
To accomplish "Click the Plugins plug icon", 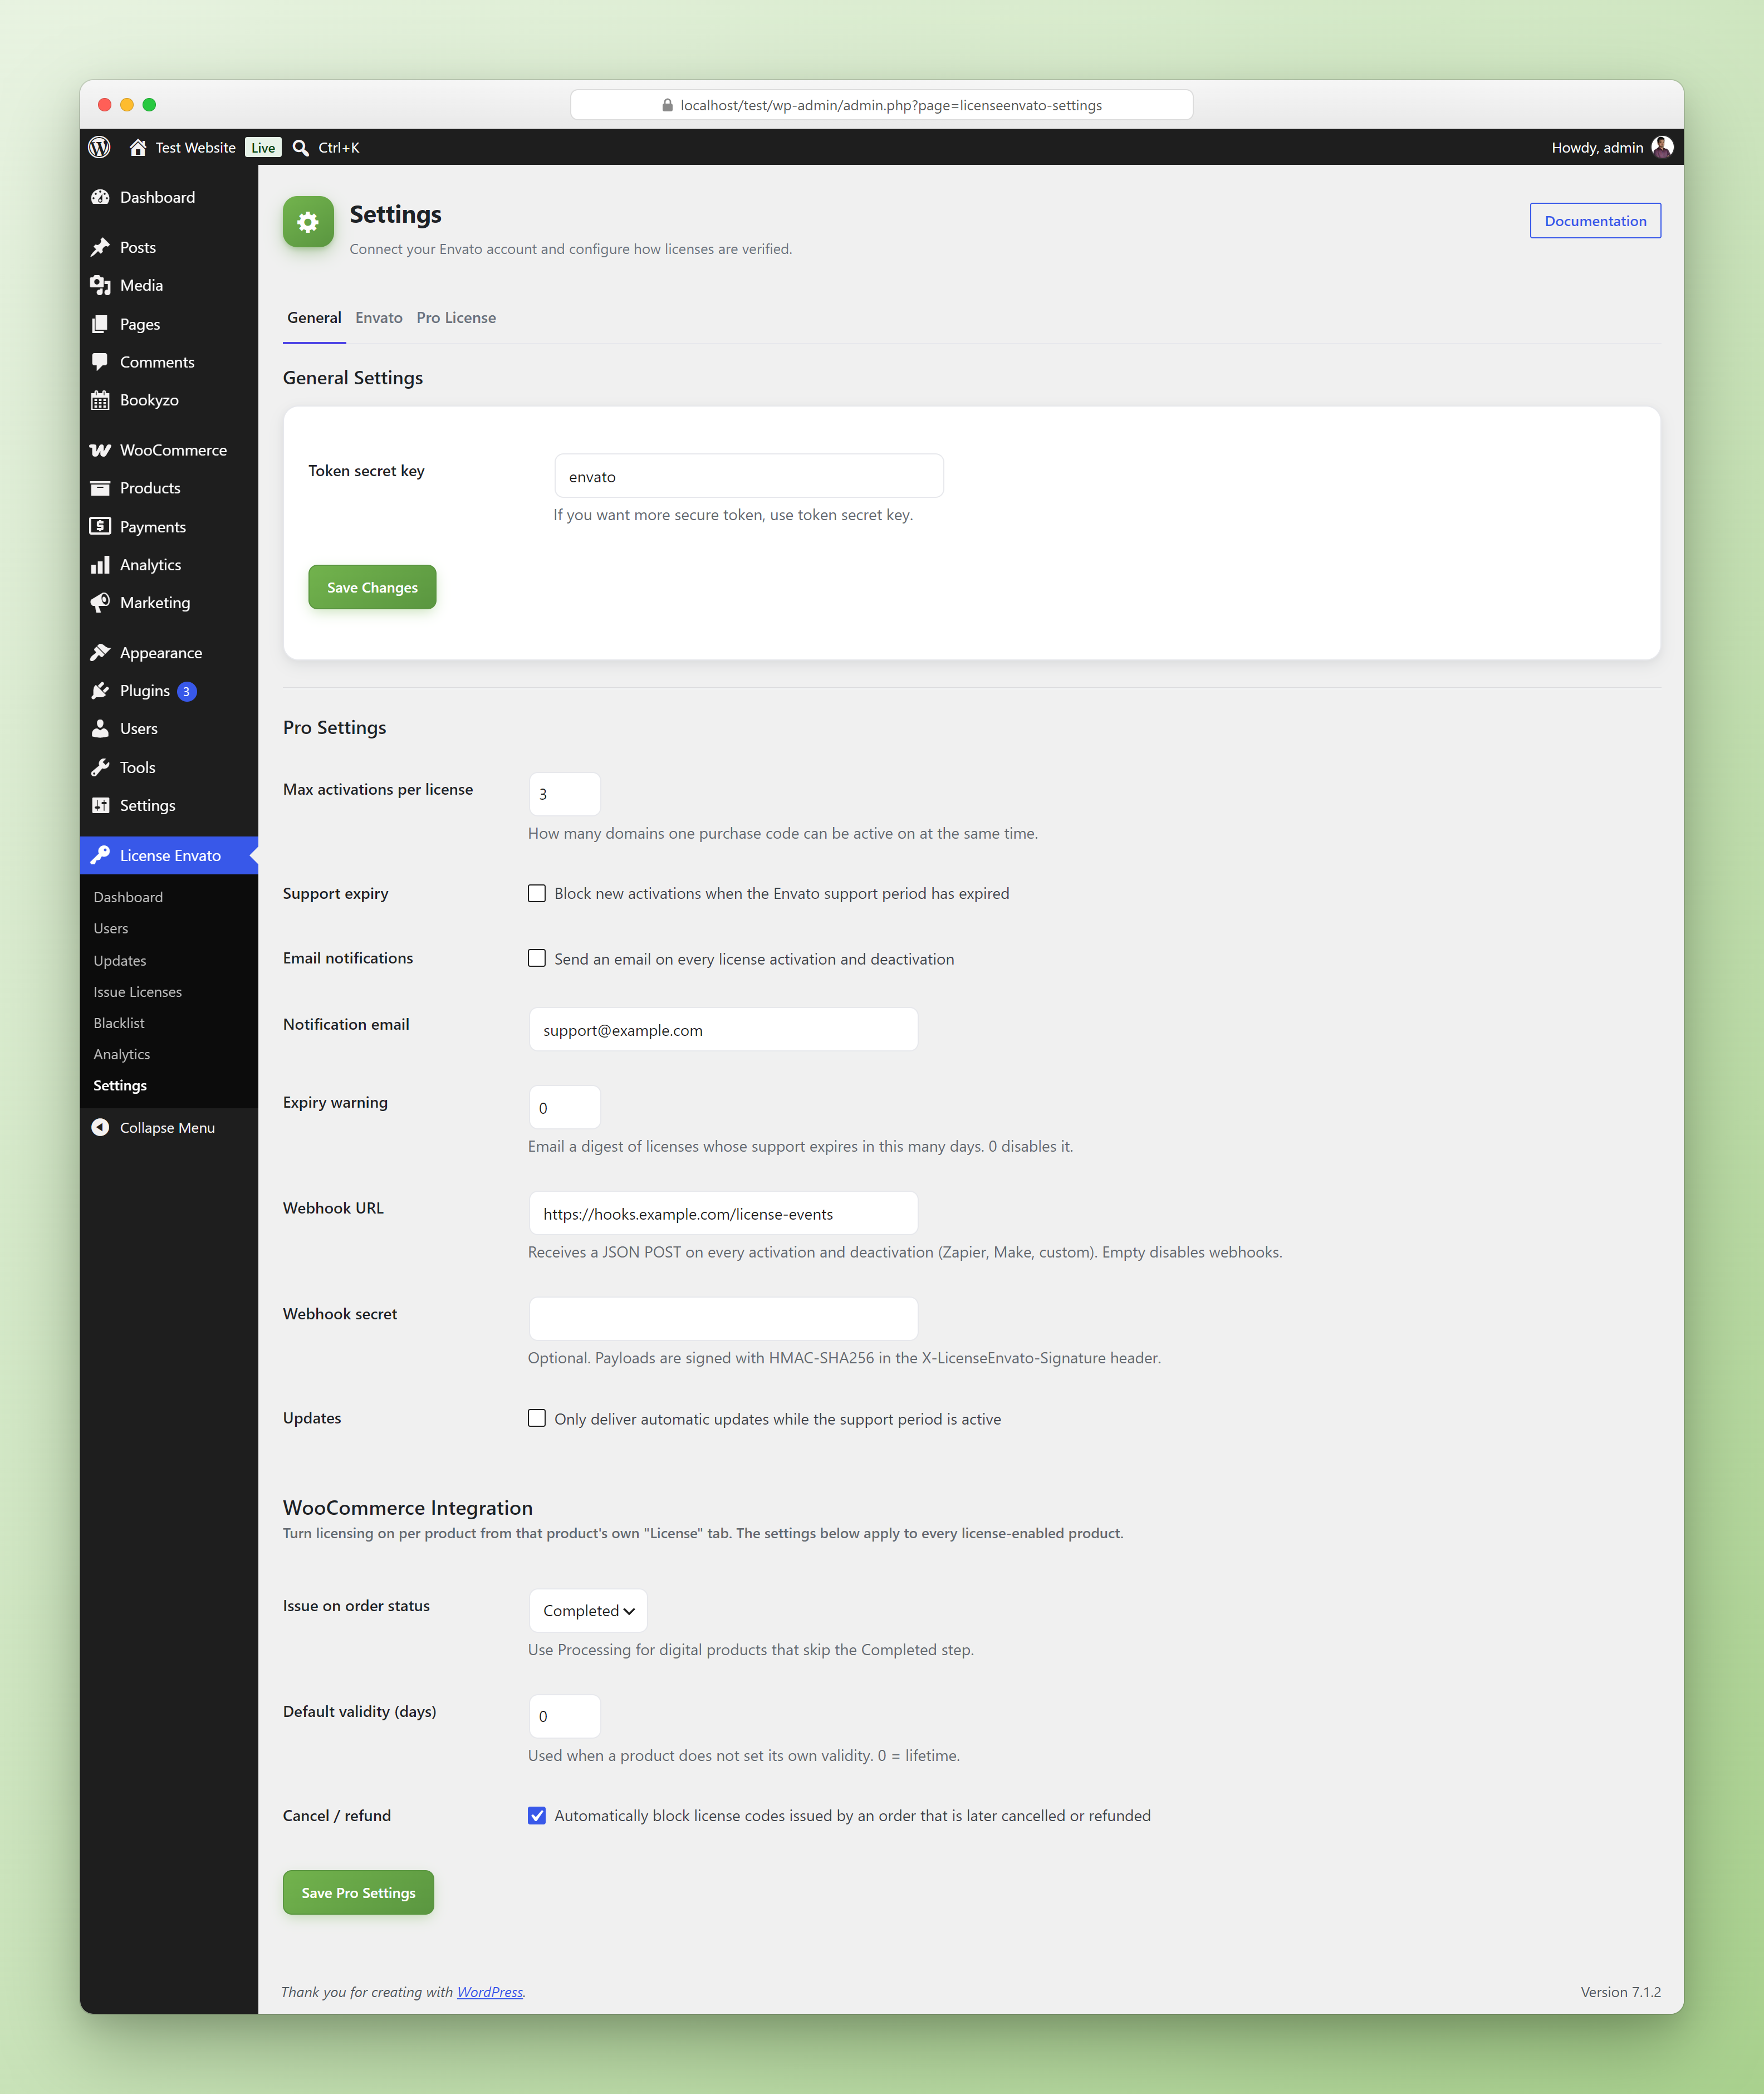I will [100, 691].
